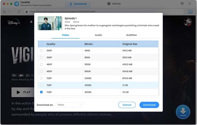197x125 pixels.
Task: Click the Episode 1 title text
Action: pyautogui.click(x=71, y=18)
